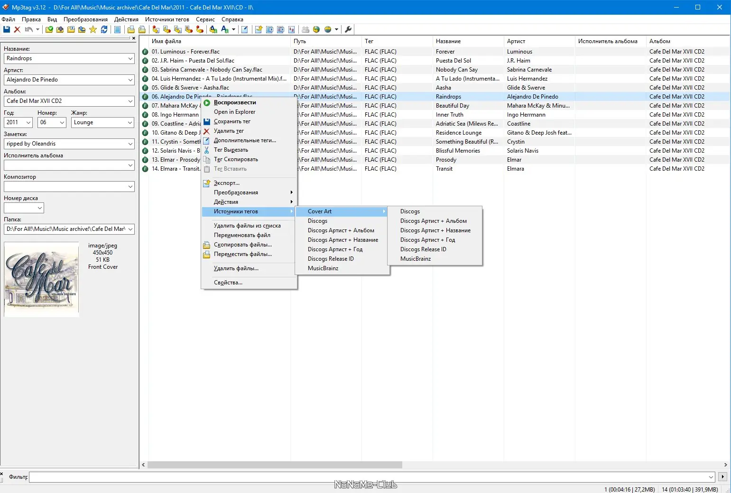Click into the Исполнитель альбома input field
The width and height of the screenshot is (731, 493).
click(69, 165)
